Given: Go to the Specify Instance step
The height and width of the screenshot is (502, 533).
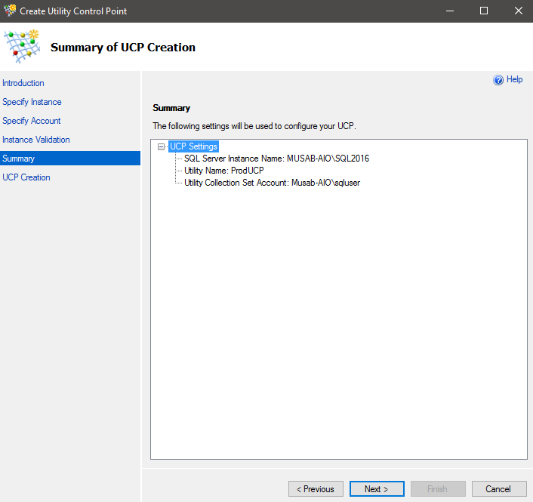Looking at the screenshot, I should [32, 102].
